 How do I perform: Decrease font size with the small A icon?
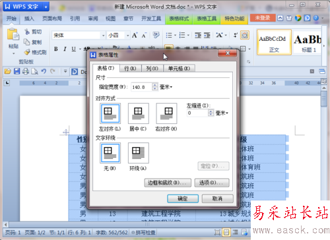point(144,36)
